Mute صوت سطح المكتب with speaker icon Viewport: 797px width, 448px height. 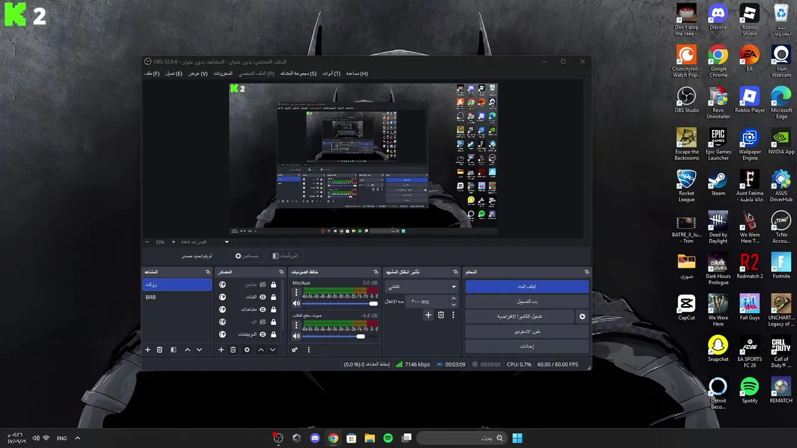coord(296,336)
